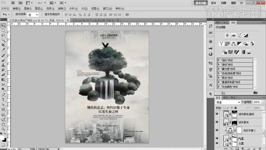Expand the 通道混和器 presets
This screenshot has height=150, width=266.
(x=219, y=82)
